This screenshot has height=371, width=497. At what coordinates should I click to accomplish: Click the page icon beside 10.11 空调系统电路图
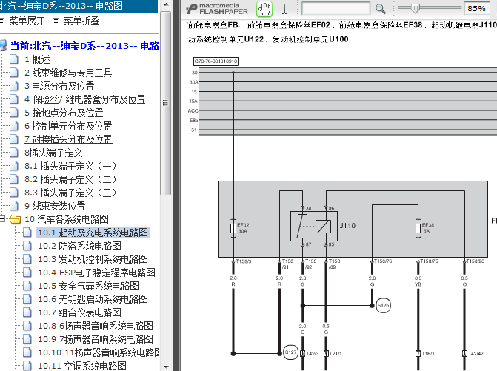(27, 366)
